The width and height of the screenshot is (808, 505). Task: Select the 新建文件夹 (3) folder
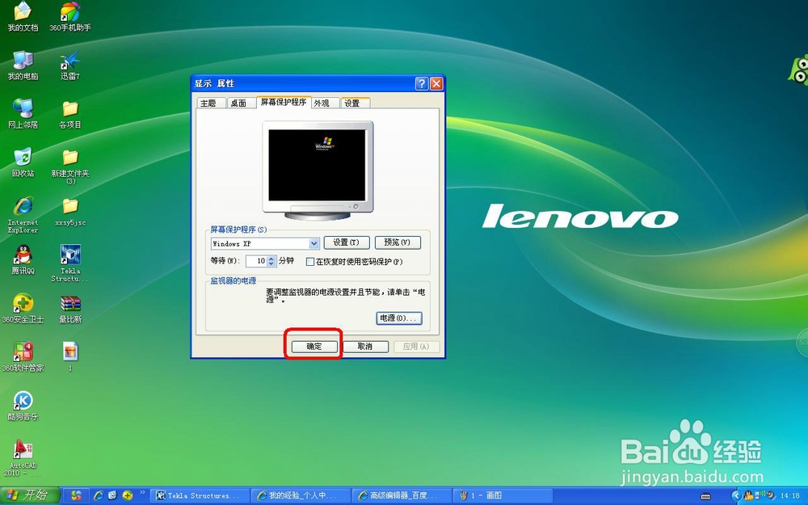(x=70, y=166)
